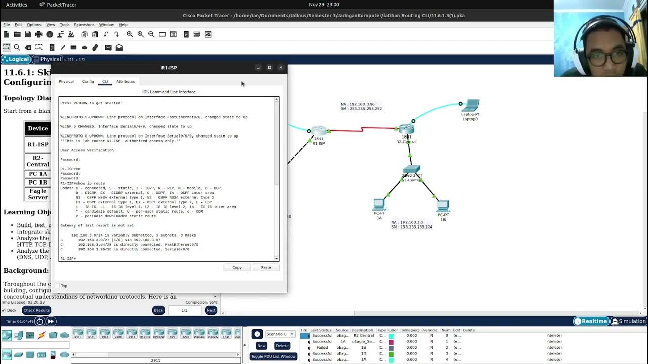
Task: Click Toggle PDU List Window button
Action: (x=273, y=356)
